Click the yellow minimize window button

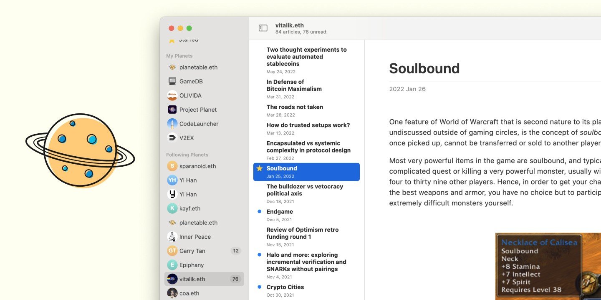tap(180, 28)
